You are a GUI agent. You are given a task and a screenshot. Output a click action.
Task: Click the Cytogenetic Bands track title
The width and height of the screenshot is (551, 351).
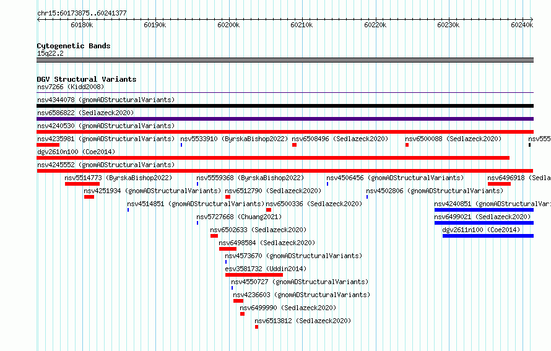click(x=74, y=46)
